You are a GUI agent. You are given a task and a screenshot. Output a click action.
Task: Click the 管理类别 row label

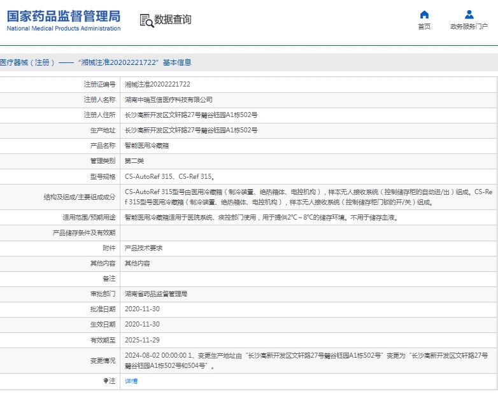[x=103, y=161]
